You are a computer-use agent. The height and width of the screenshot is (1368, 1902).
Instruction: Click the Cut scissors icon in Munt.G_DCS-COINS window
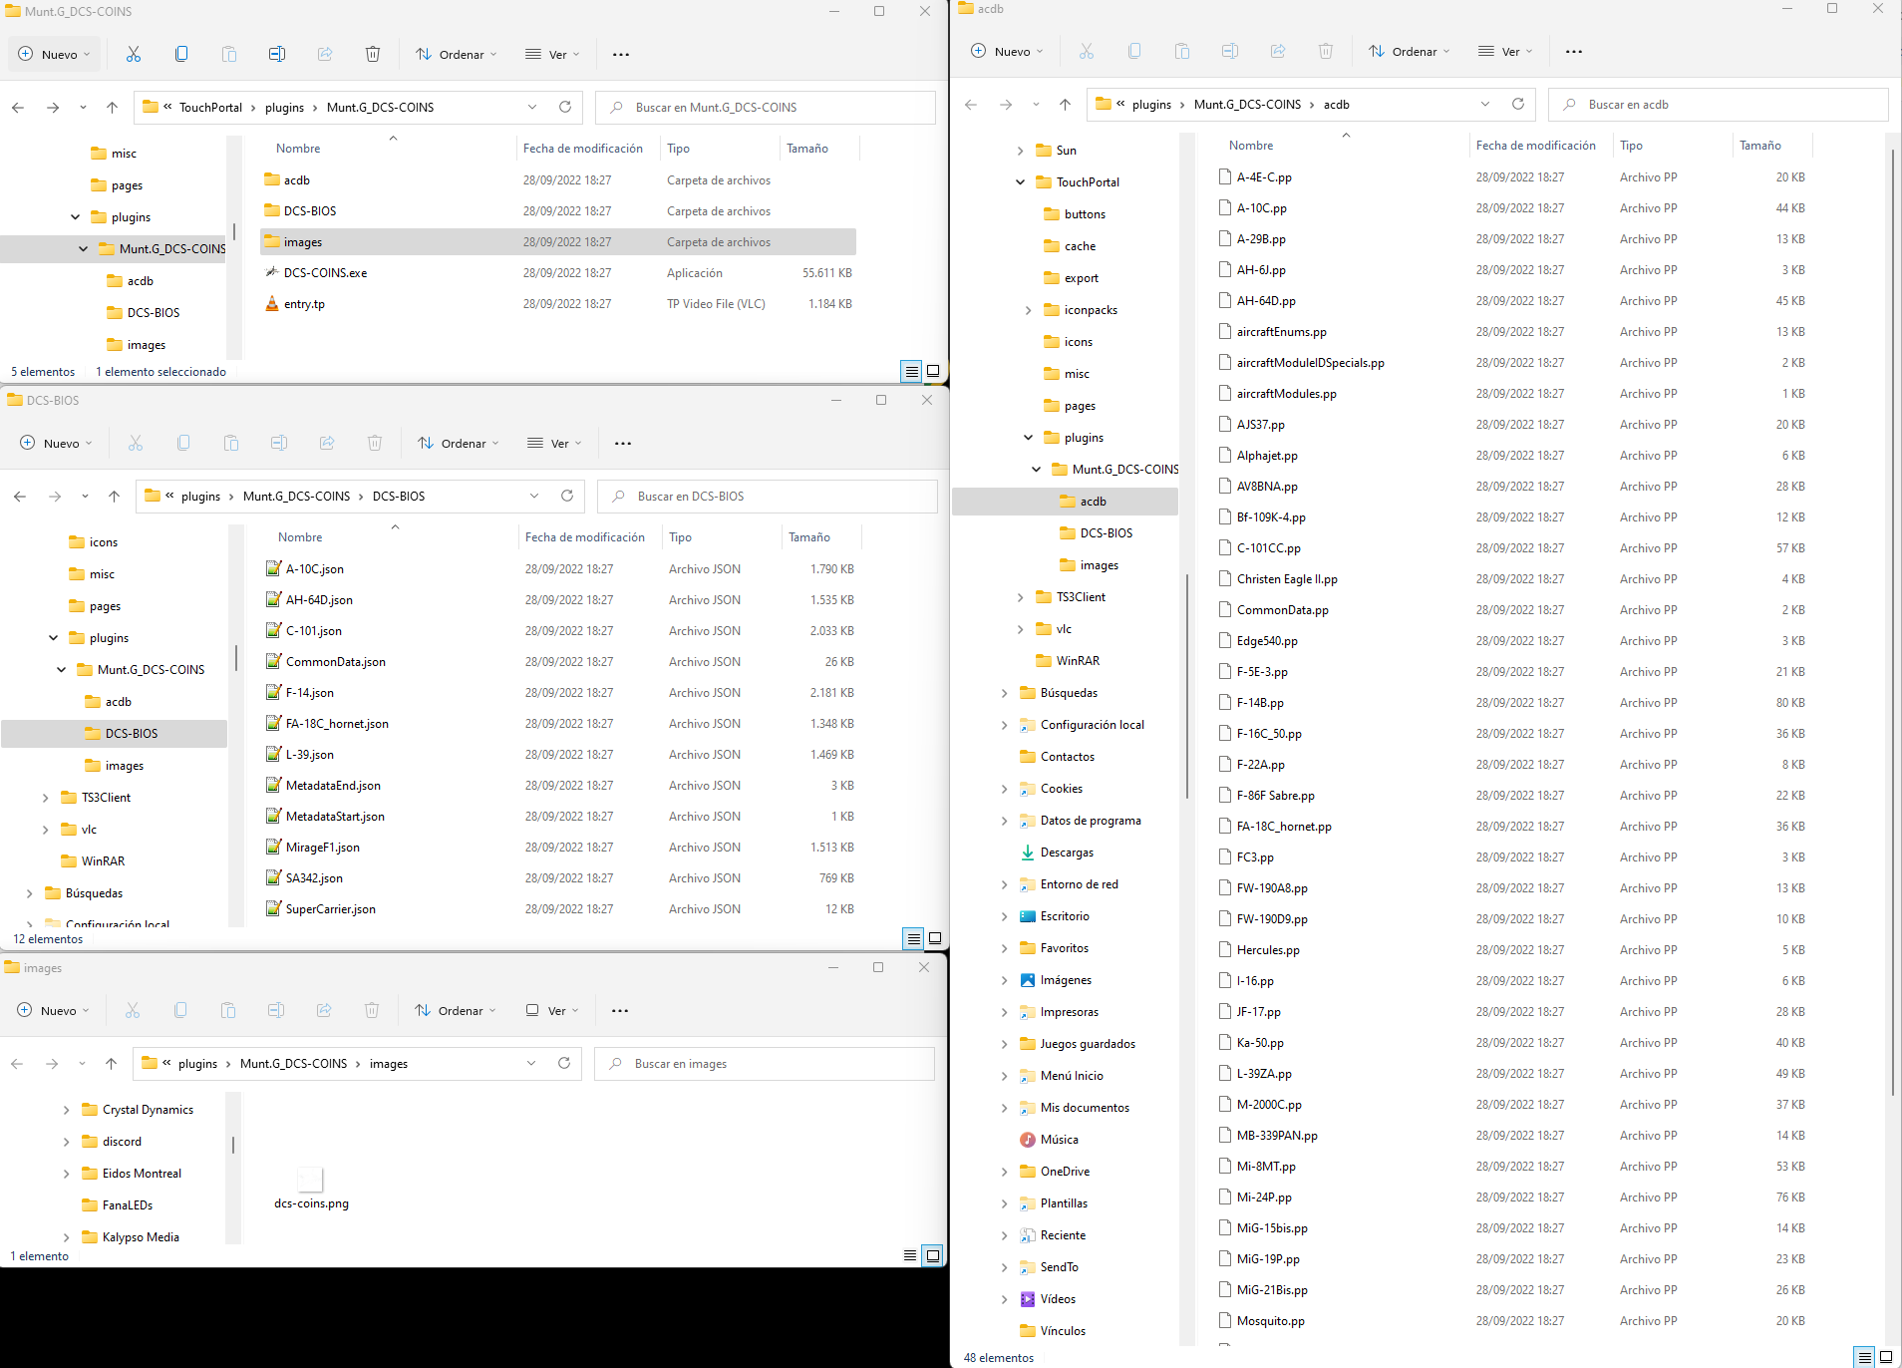coord(134,54)
